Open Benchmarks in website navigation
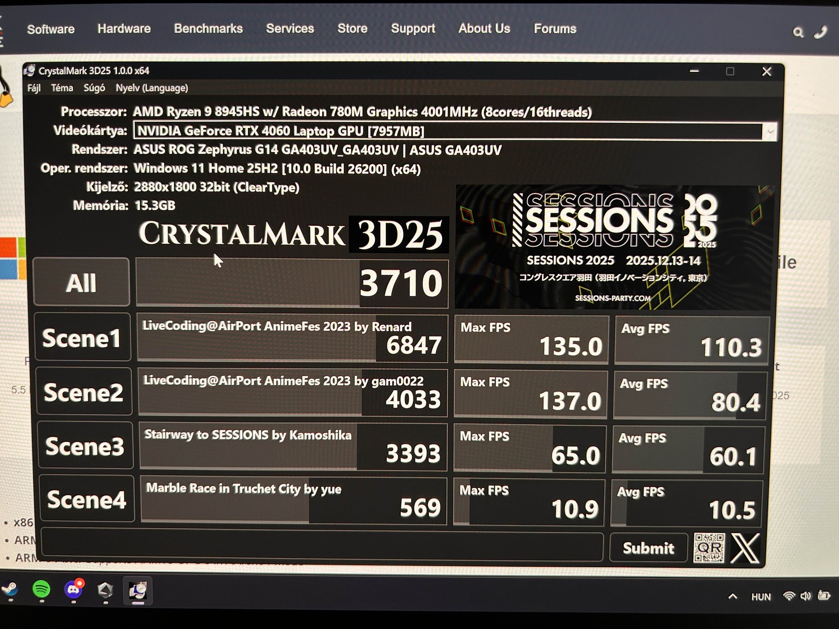The height and width of the screenshot is (629, 839). coord(208,29)
